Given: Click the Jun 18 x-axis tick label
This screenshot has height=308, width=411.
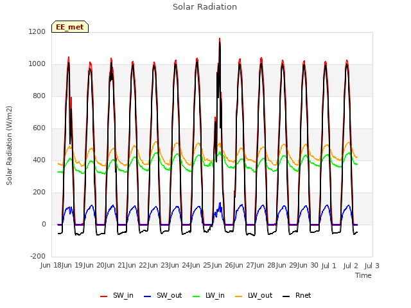Looking at the screenshot, I should 51,266.
